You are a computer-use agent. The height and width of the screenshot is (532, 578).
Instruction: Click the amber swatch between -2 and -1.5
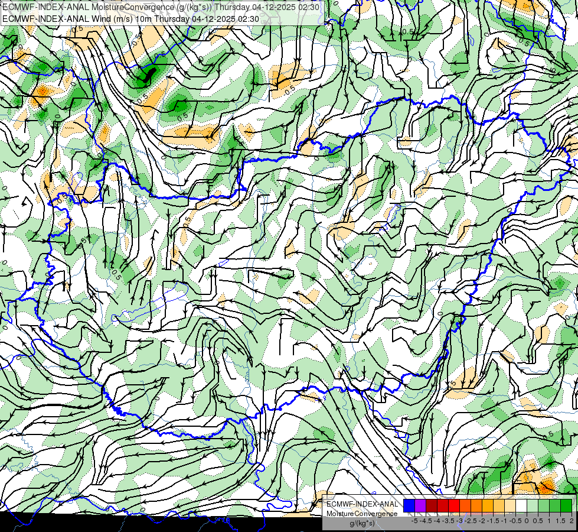click(488, 505)
